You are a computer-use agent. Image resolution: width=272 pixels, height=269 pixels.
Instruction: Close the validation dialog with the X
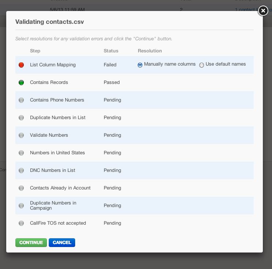(263, 11)
